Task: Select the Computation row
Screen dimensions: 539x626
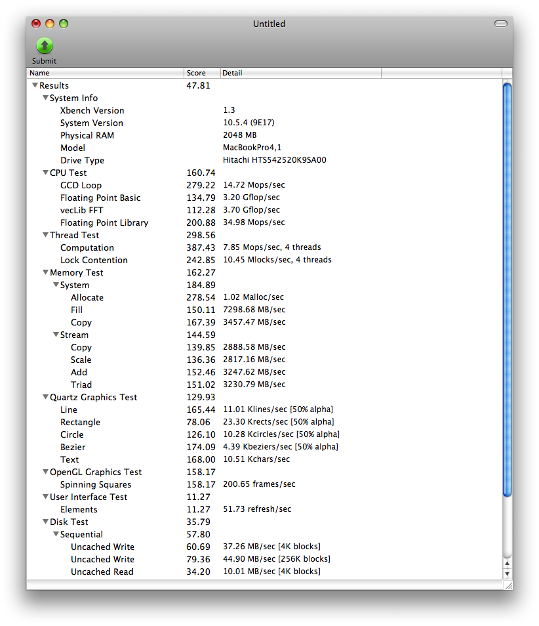Action: coord(264,247)
